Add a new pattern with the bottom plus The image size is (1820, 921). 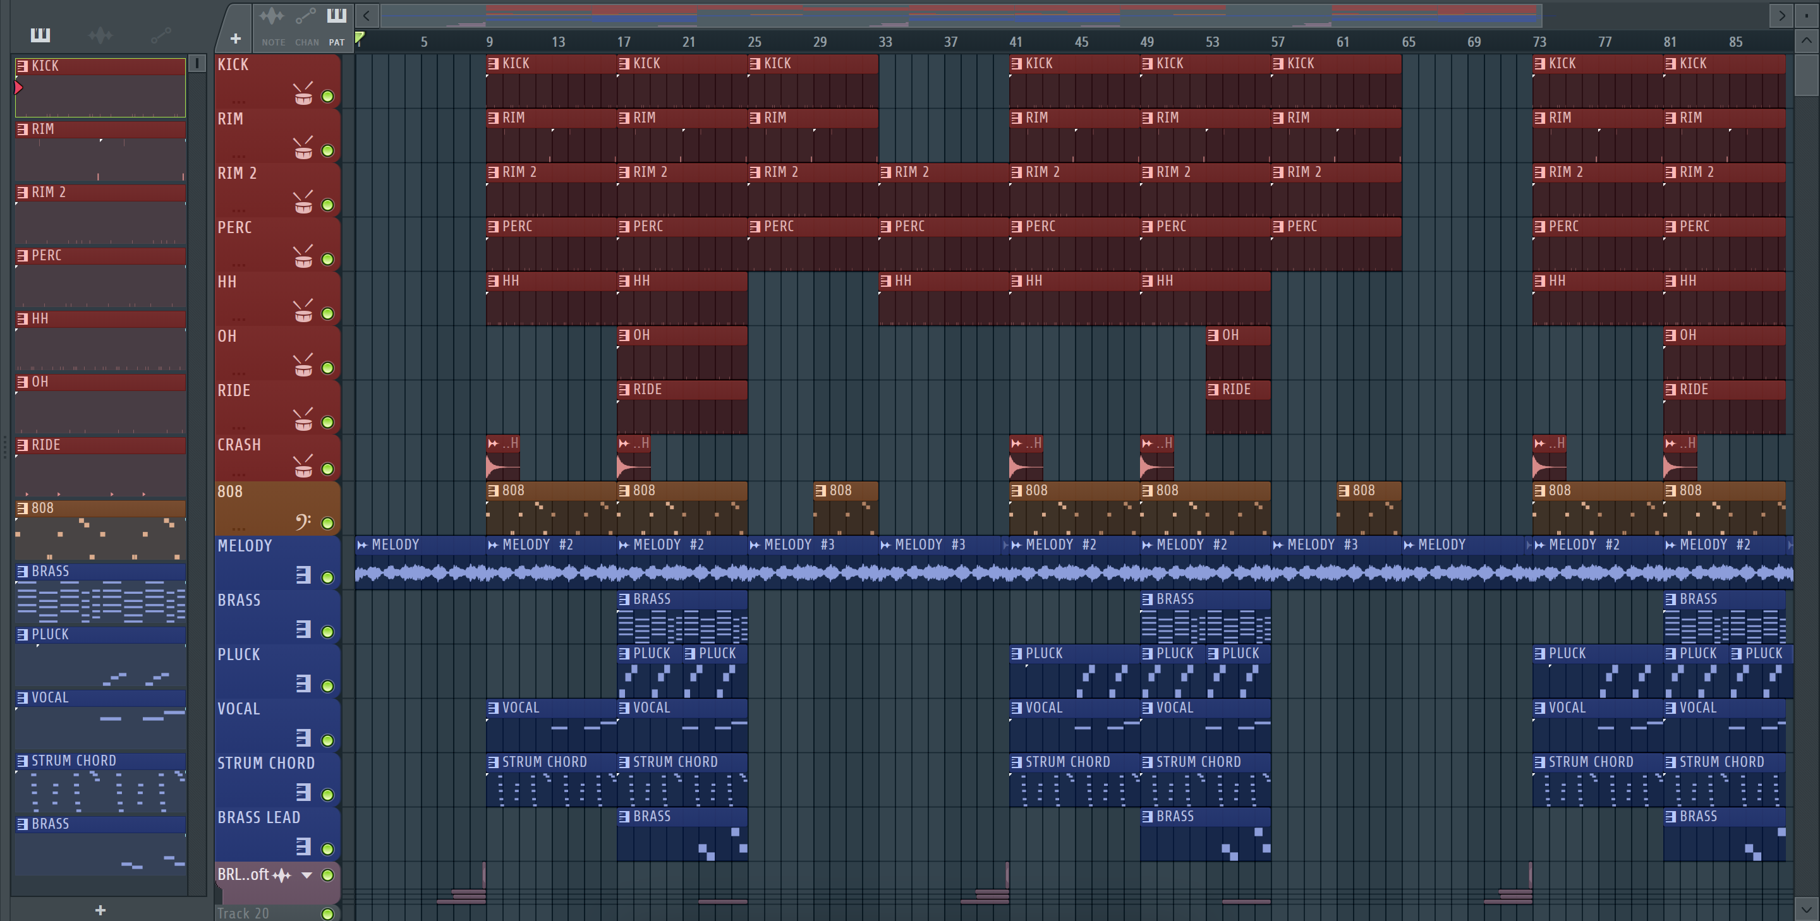pos(100,910)
